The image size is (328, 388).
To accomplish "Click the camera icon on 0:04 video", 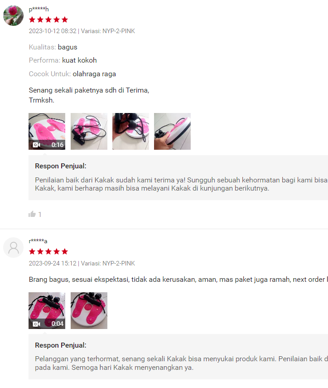I will 36,324.
